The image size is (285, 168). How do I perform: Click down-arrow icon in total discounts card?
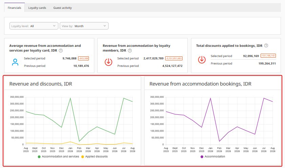pyautogui.click(x=202, y=60)
